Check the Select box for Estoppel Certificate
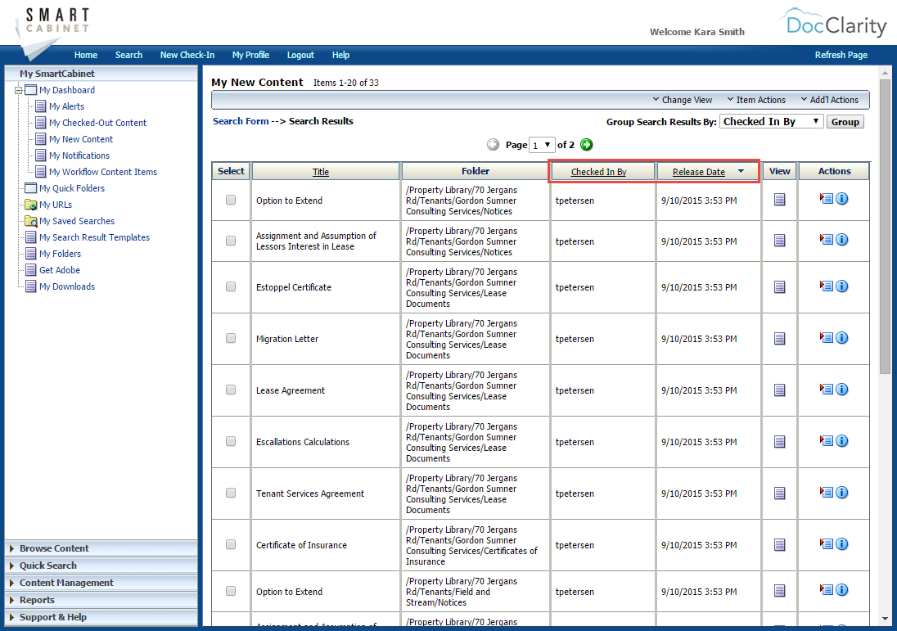This screenshot has height=631, width=897. coord(230,286)
